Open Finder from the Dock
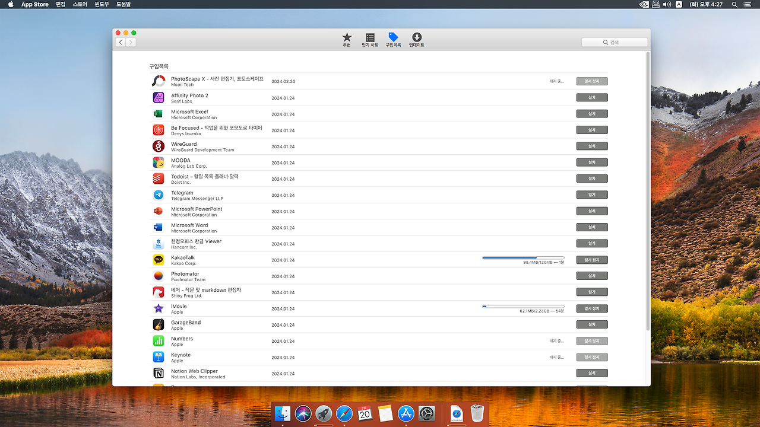The height and width of the screenshot is (427, 760). 283,414
